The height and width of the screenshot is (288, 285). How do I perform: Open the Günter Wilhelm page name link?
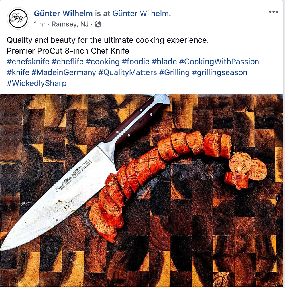pyautogui.click(x=63, y=13)
